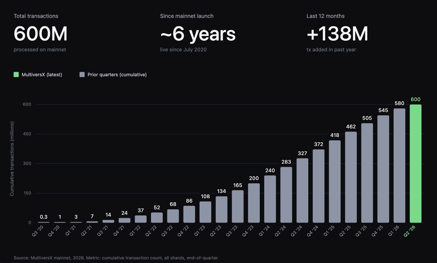Click the 600 value label above the green bar

[x=415, y=99]
